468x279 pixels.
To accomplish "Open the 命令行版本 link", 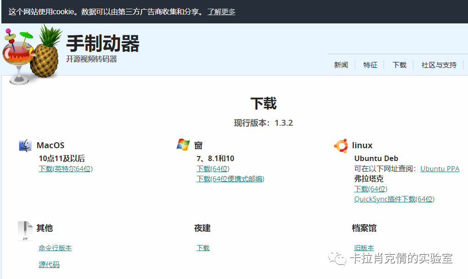I will [x=55, y=247].
